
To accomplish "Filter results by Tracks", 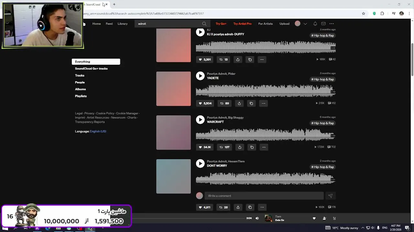I will tap(80, 75).
